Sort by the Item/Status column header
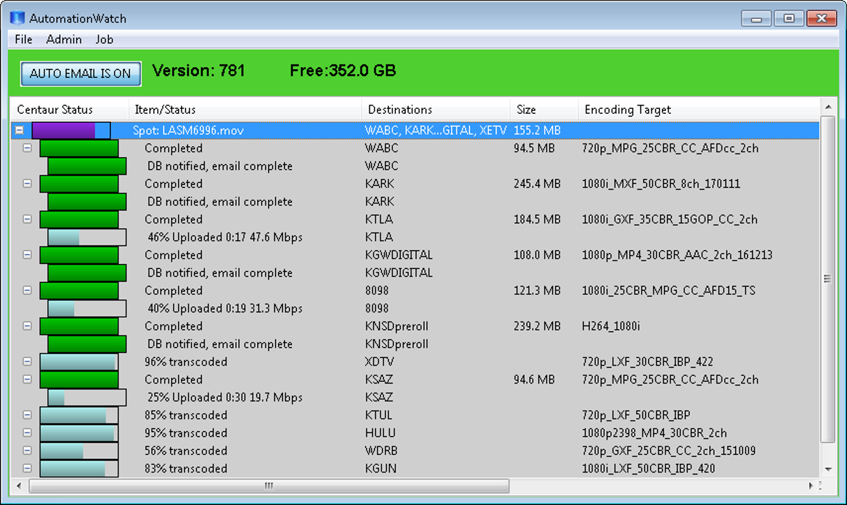The height and width of the screenshot is (505, 847). pyautogui.click(x=245, y=109)
